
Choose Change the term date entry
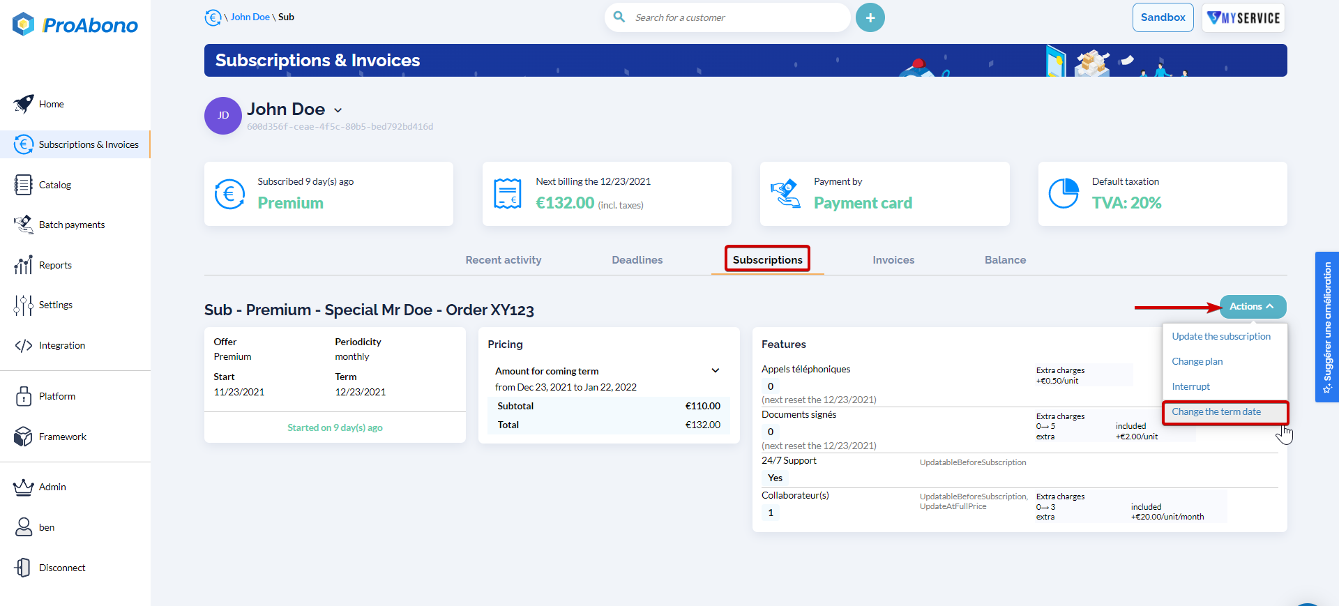tap(1225, 412)
